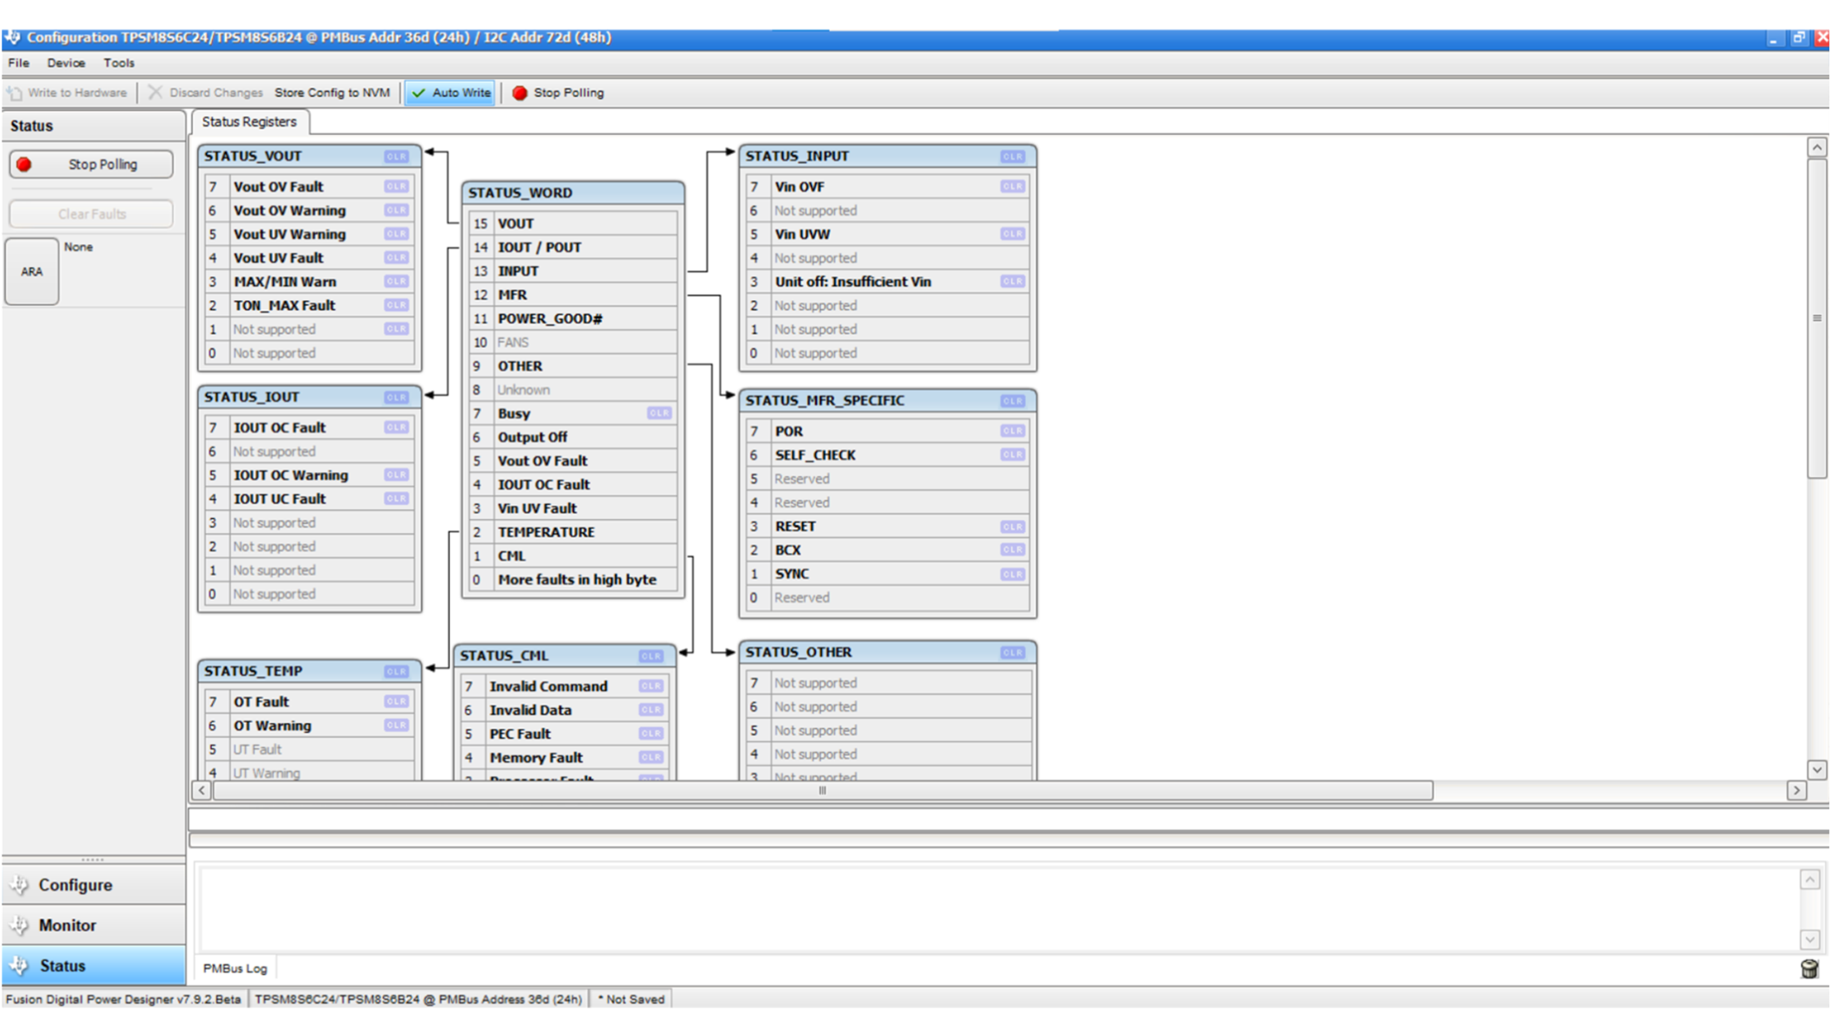The image size is (1832, 1023).
Task: Click CLR for Vin UVW bit
Action: [1012, 235]
